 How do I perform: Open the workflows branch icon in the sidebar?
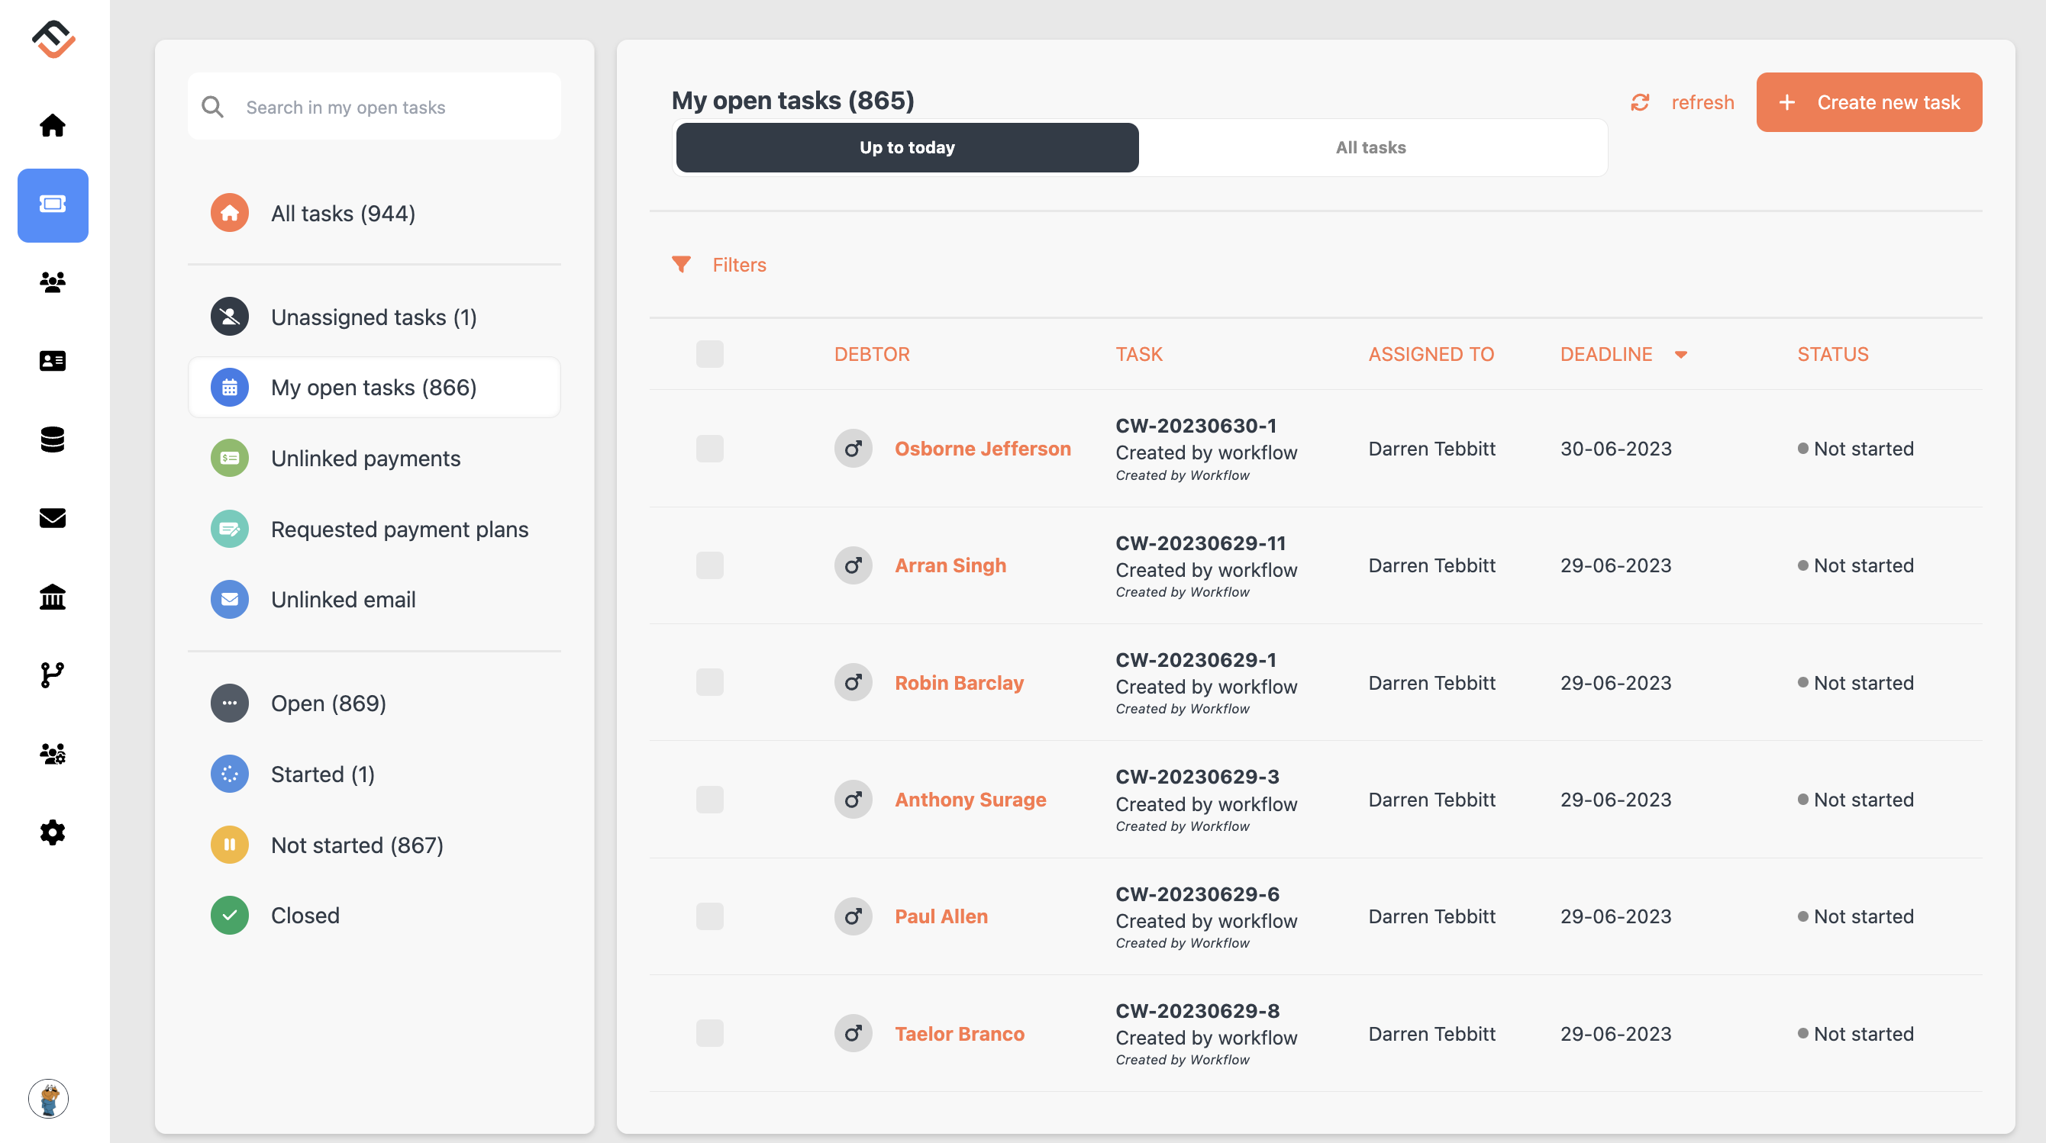pos(52,675)
